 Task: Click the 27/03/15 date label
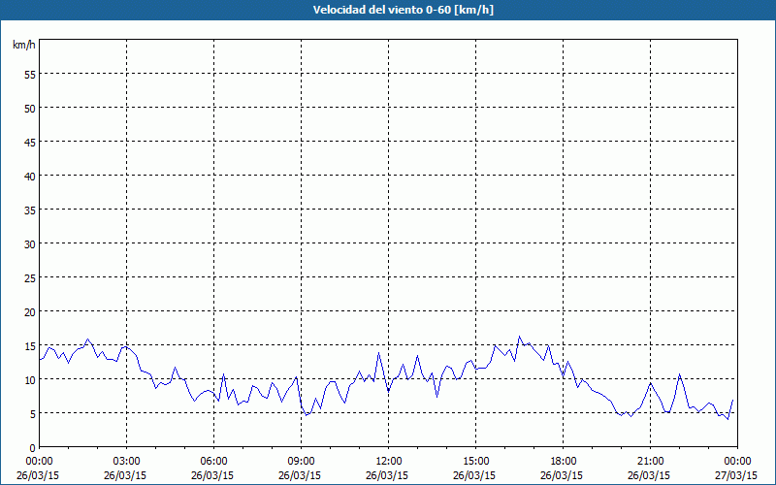point(736,475)
